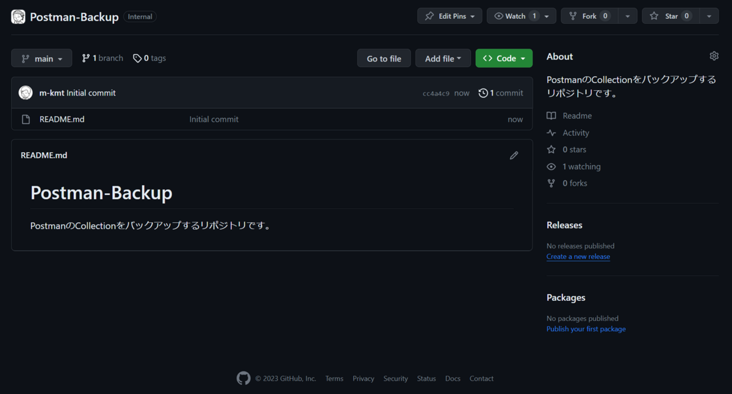Open the Docs footer link

[x=453, y=379]
